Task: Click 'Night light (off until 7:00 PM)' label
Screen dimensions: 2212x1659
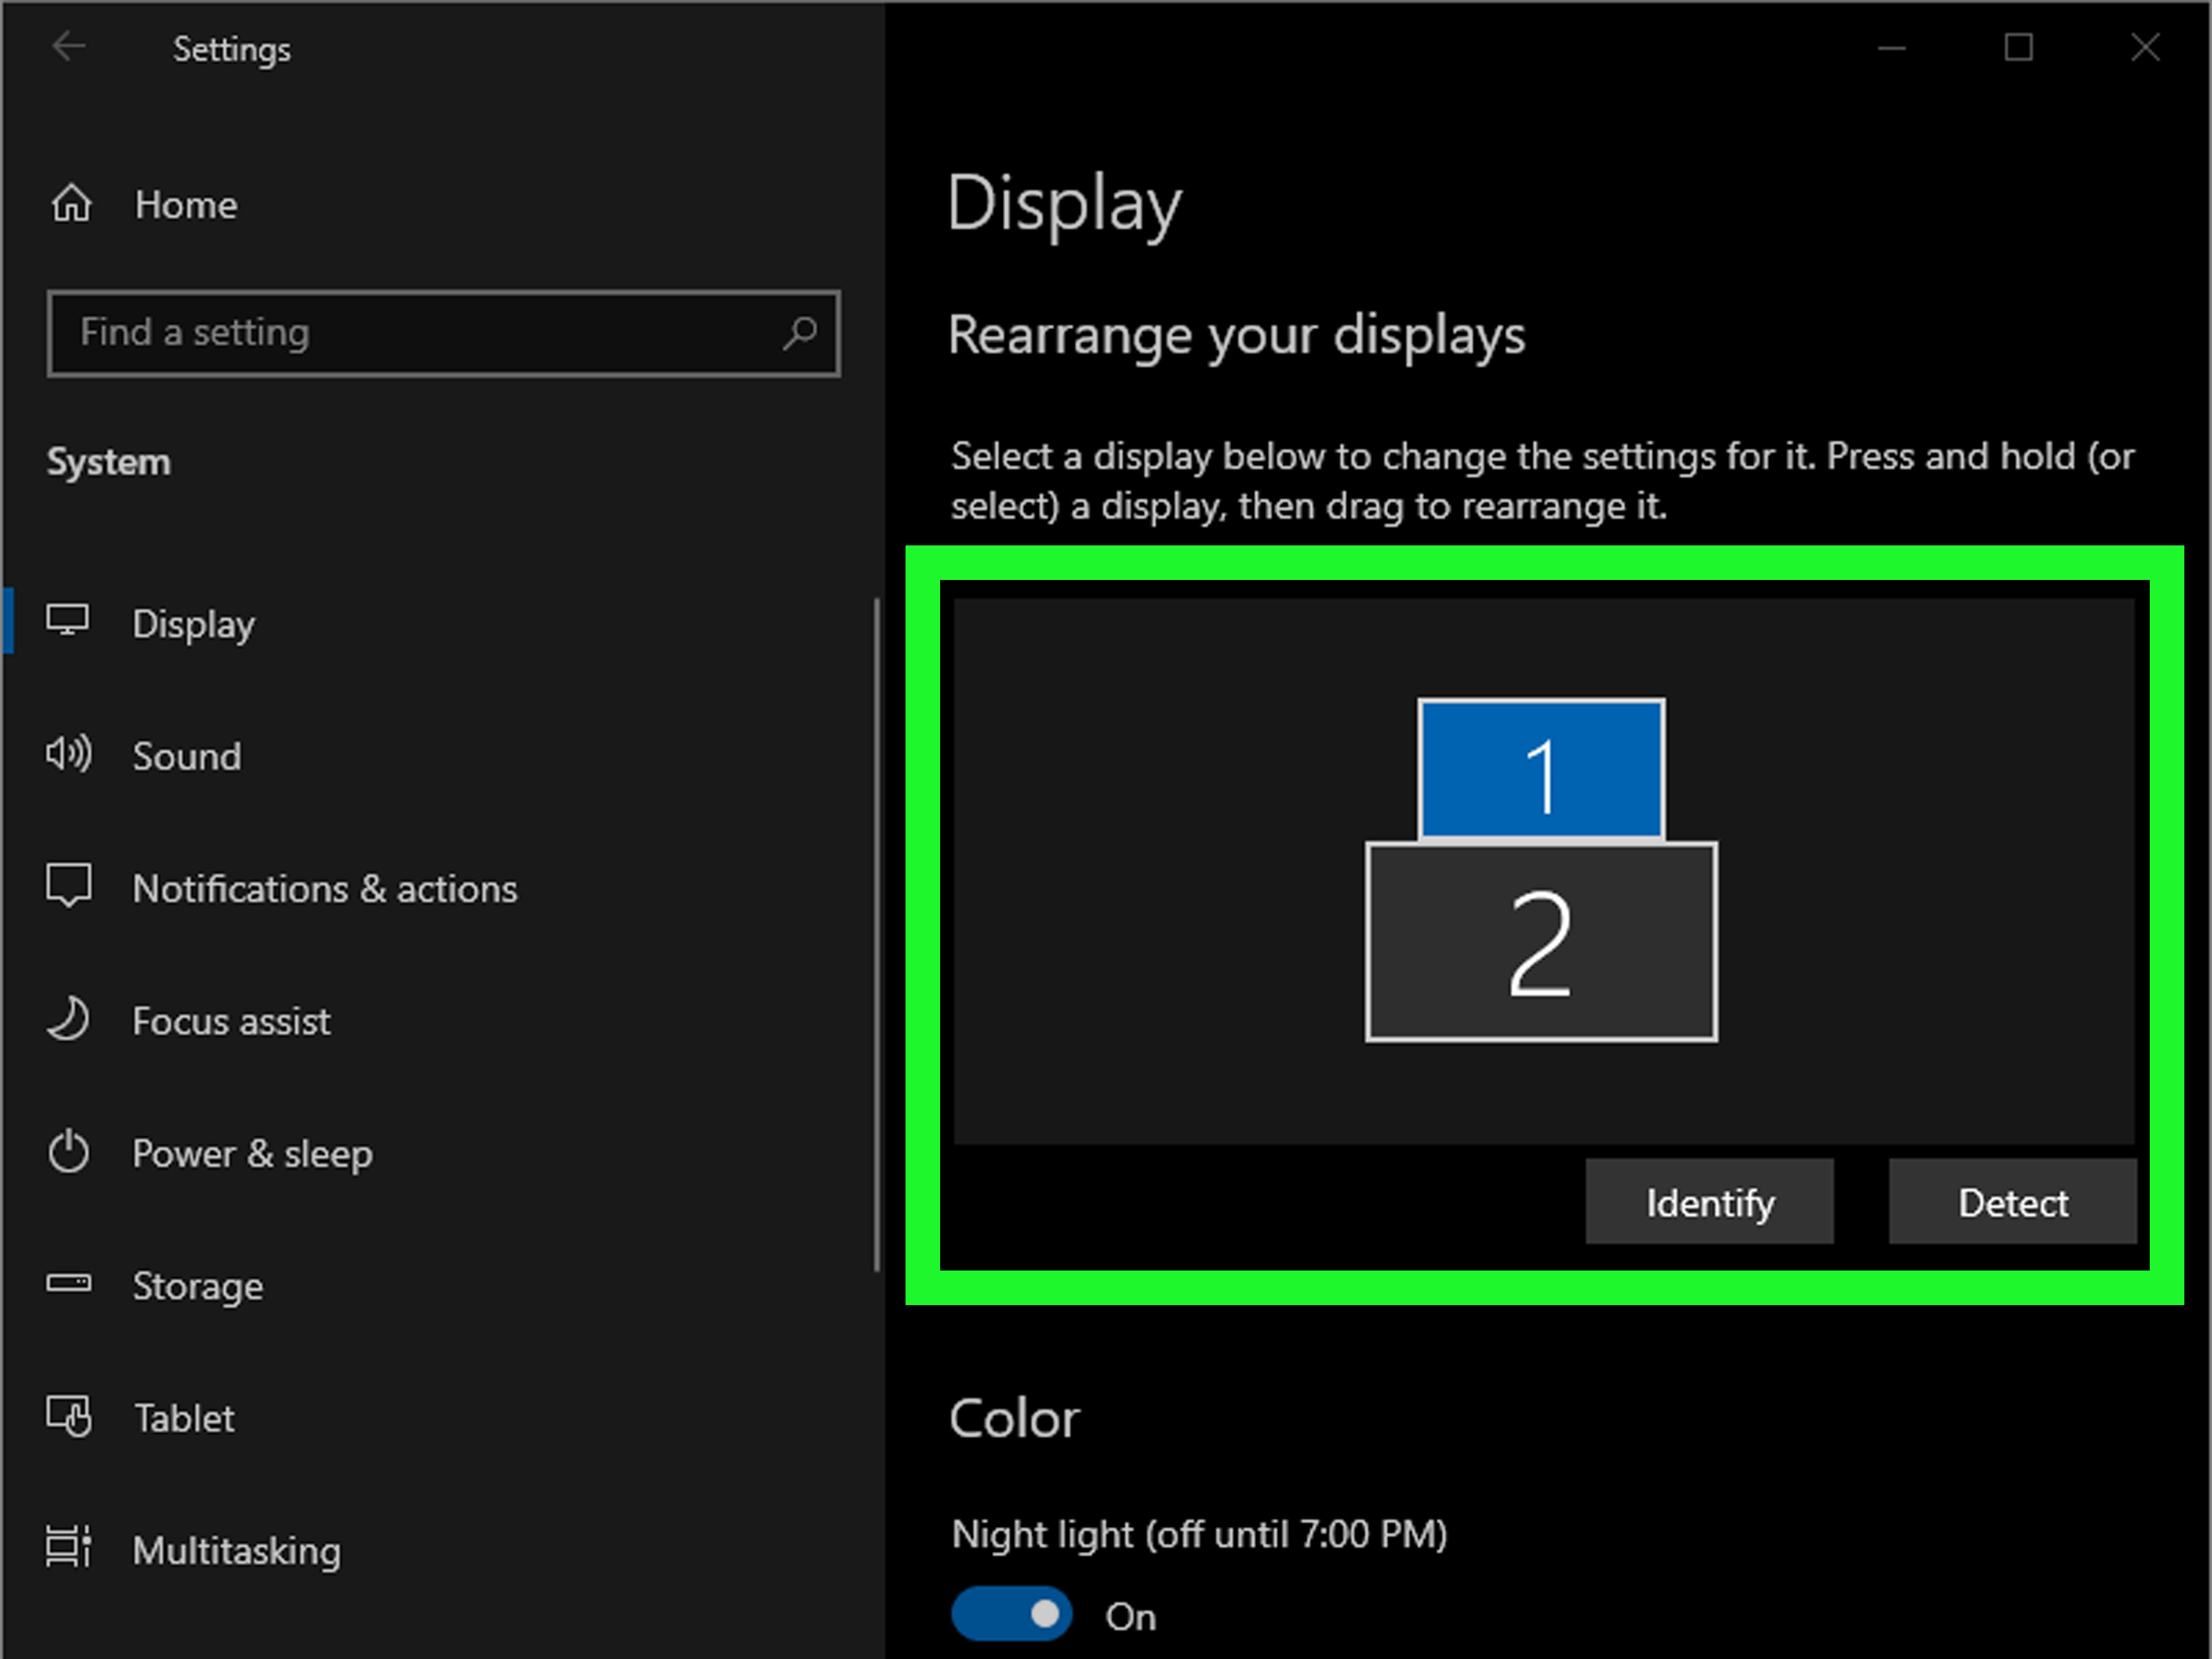Action: (1199, 1534)
